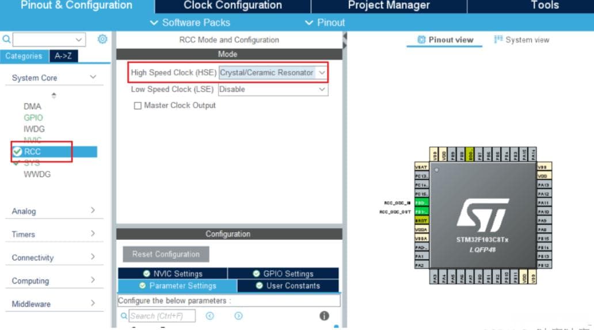Select DMA in System Core list
The height and width of the screenshot is (330, 594).
coord(32,106)
